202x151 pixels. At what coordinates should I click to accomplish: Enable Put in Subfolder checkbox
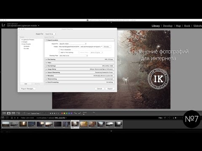point(59,49)
